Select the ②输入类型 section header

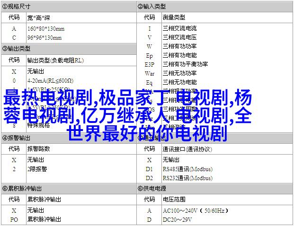click(x=152, y=7)
